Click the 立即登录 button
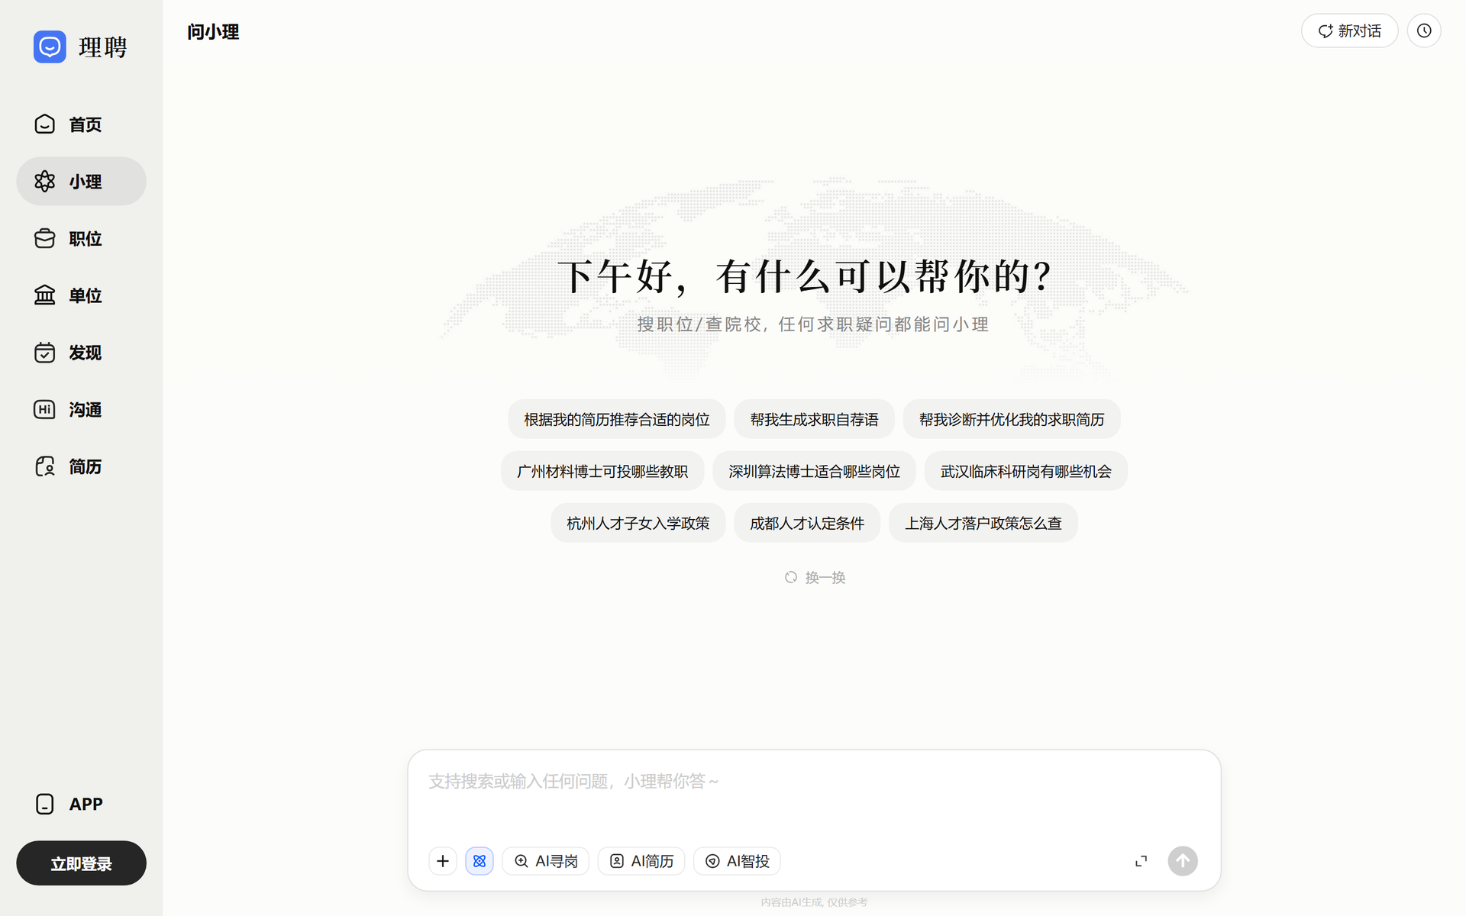The image size is (1466, 916). (x=81, y=863)
